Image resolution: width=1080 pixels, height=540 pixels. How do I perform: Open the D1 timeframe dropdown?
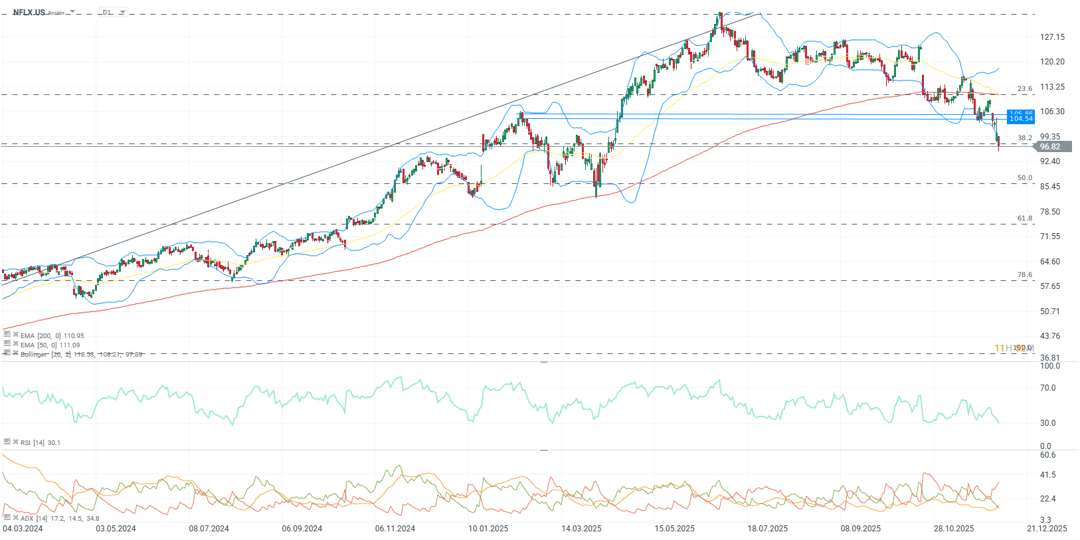pos(113,12)
